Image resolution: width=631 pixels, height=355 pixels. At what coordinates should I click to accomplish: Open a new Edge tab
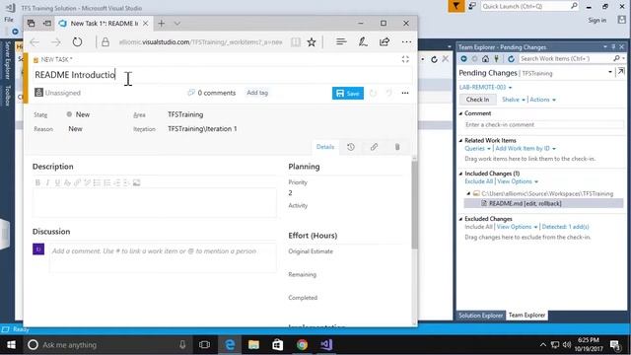162,24
